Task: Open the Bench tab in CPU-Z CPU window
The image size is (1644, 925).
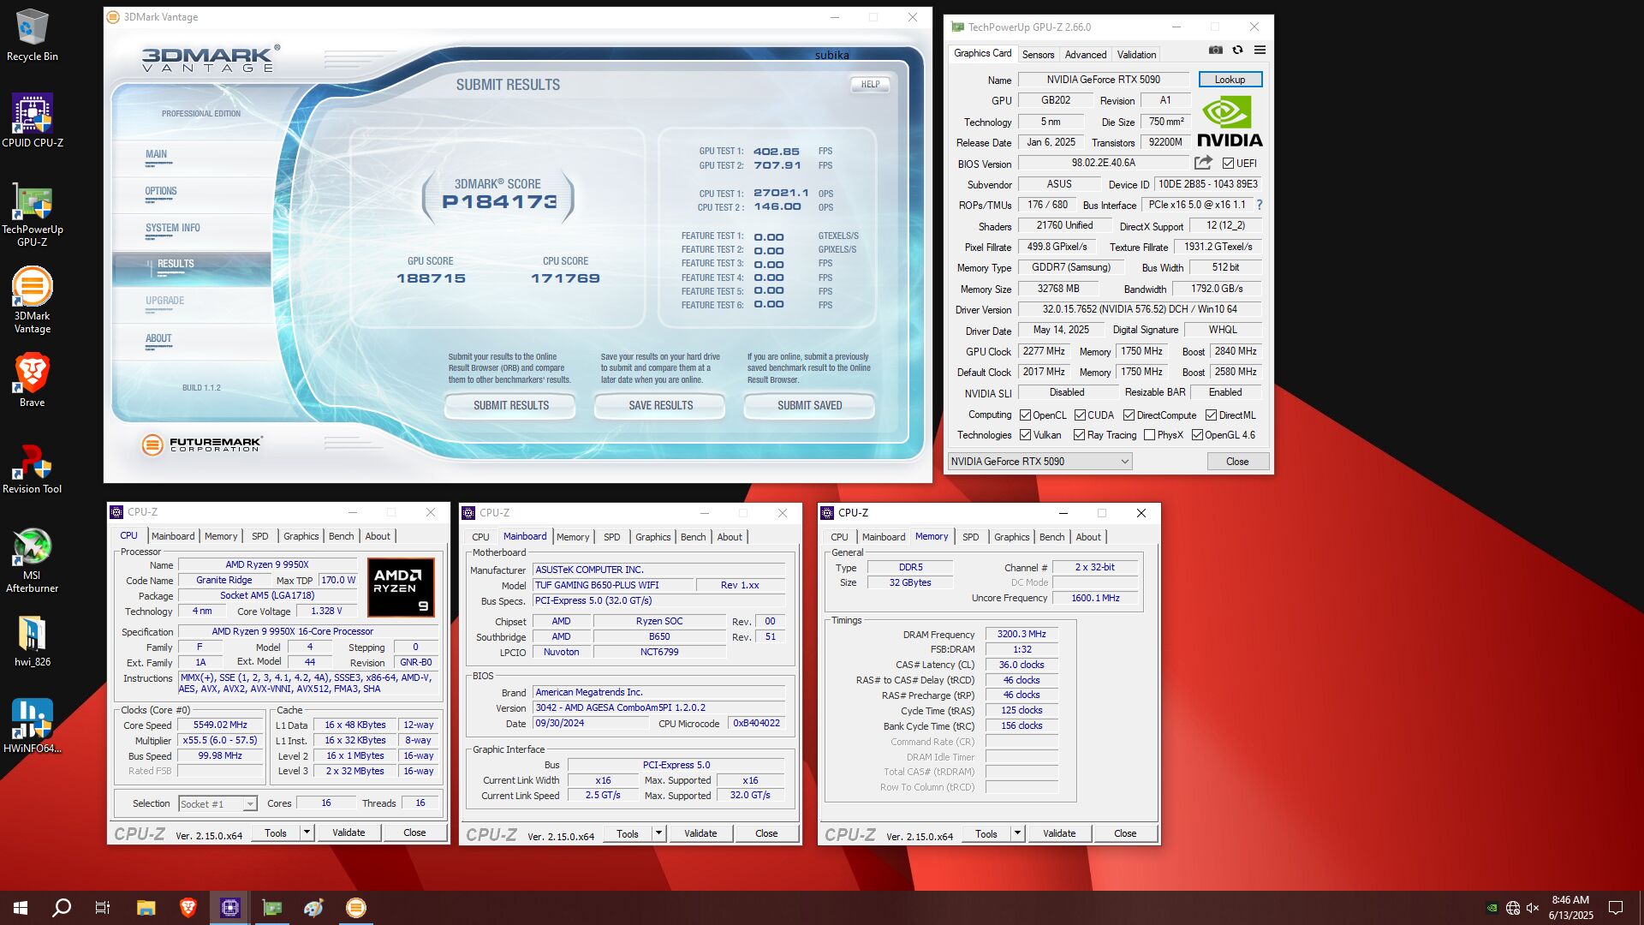Action: [341, 536]
